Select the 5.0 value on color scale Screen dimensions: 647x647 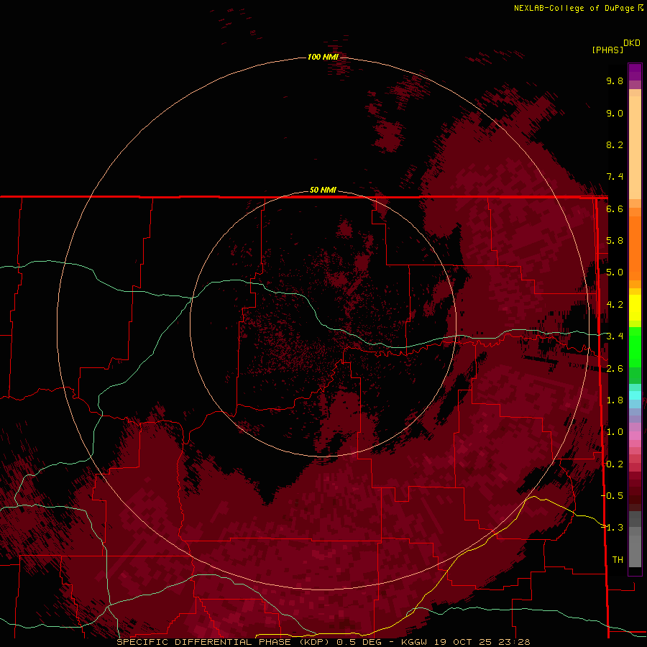click(615, 272)
